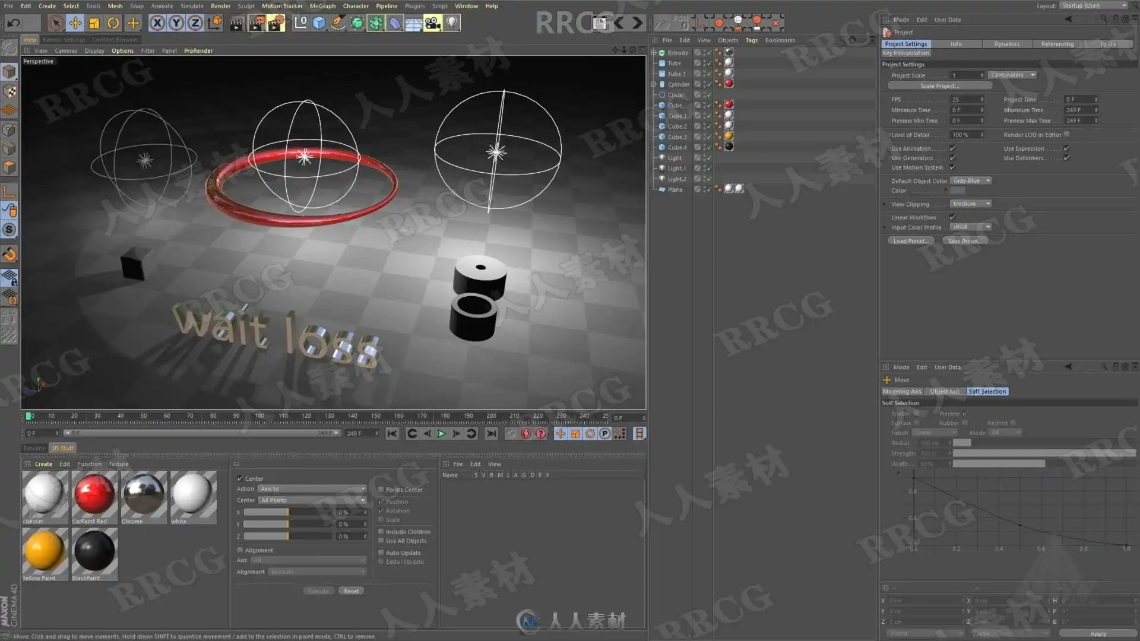This screenshot has height=641, width=1140.
Task: Select the Move tool in top toolbar
Action: pyautogui.click(x=75, y=23)
